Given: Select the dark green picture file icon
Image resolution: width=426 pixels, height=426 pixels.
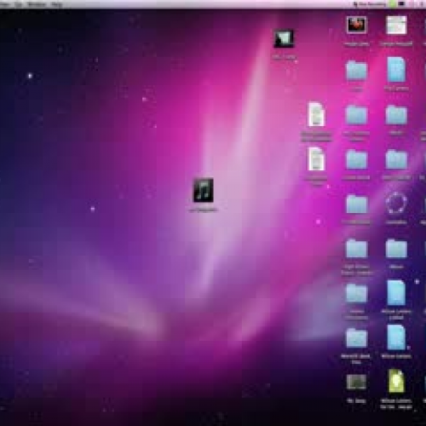Looking at the screenshot, I should coord(356,382).
